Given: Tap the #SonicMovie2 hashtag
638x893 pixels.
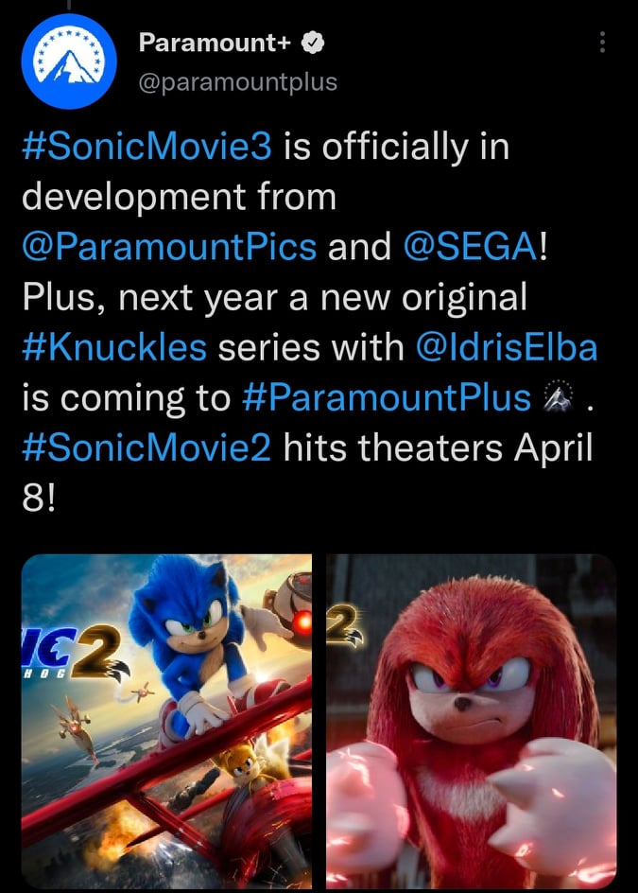Looking at the screenshot, I should pos(147,447).
